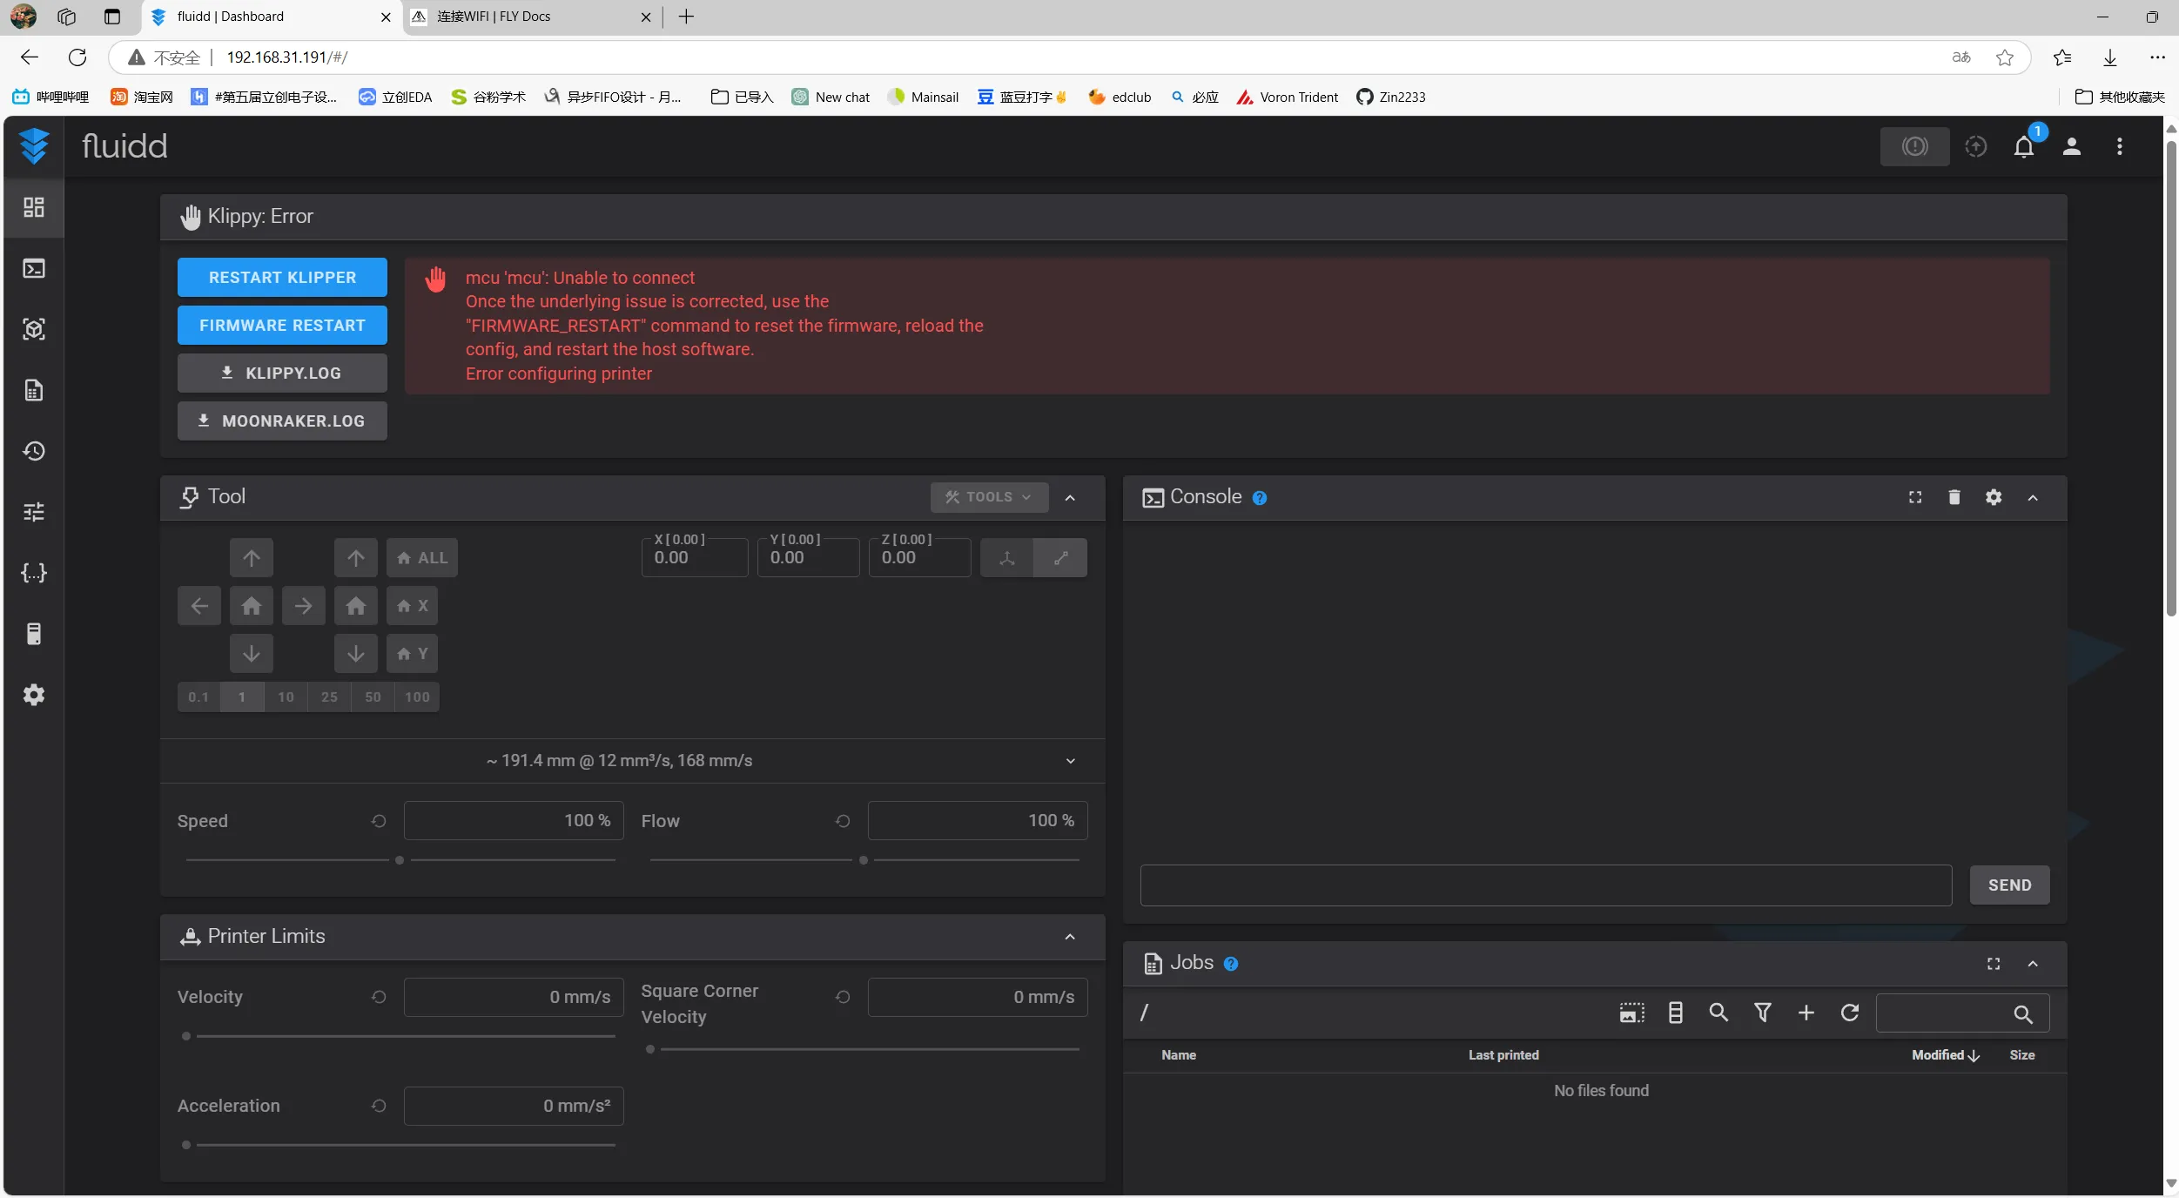
Task: Toggle relative positioning mode button
Action: pos(1059,558)
